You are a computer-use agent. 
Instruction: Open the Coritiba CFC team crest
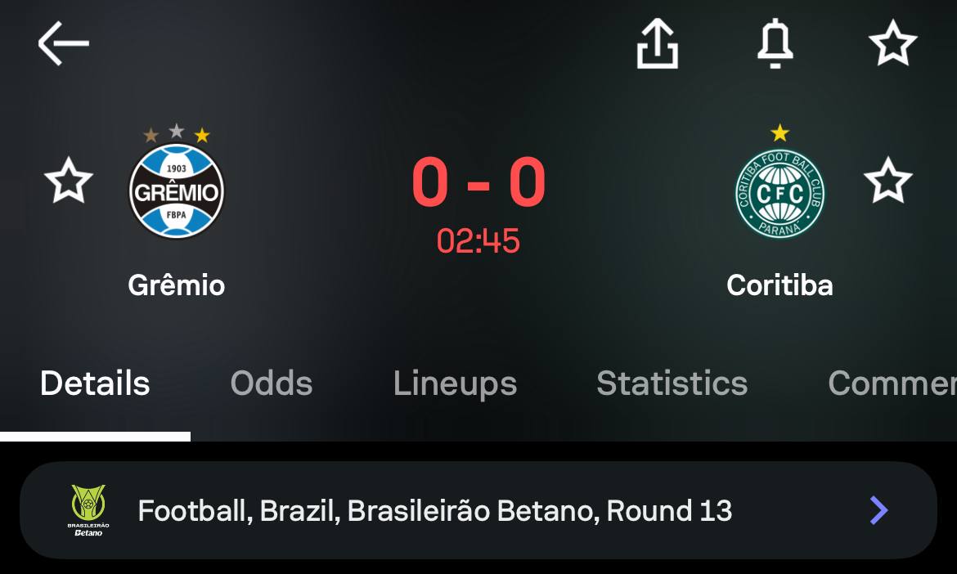(780, 191)
